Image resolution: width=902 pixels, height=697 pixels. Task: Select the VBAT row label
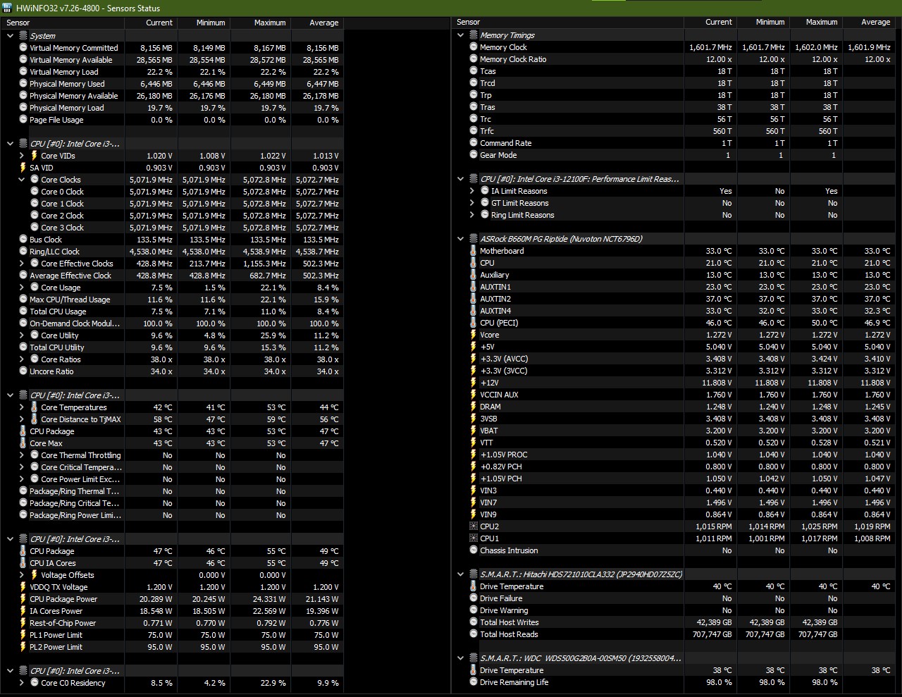pos(489,430)
